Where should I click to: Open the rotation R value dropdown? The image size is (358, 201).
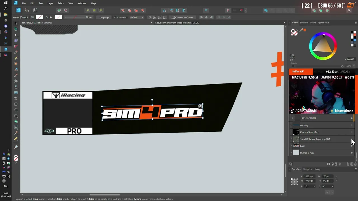(314, 186)
